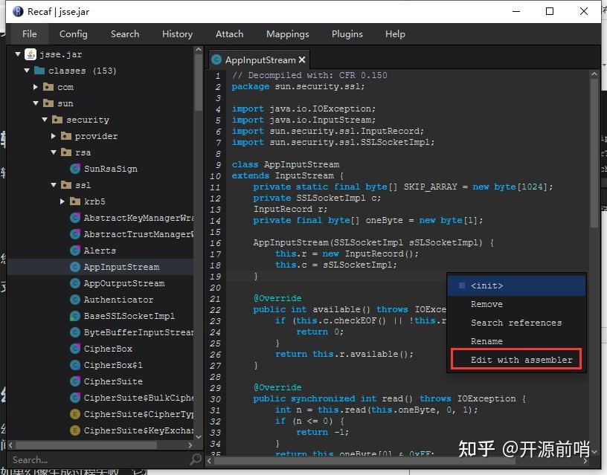607x475 pixels.
Task: Click the tree vertical scrollbar thumb
Action: tap(198, 81)
